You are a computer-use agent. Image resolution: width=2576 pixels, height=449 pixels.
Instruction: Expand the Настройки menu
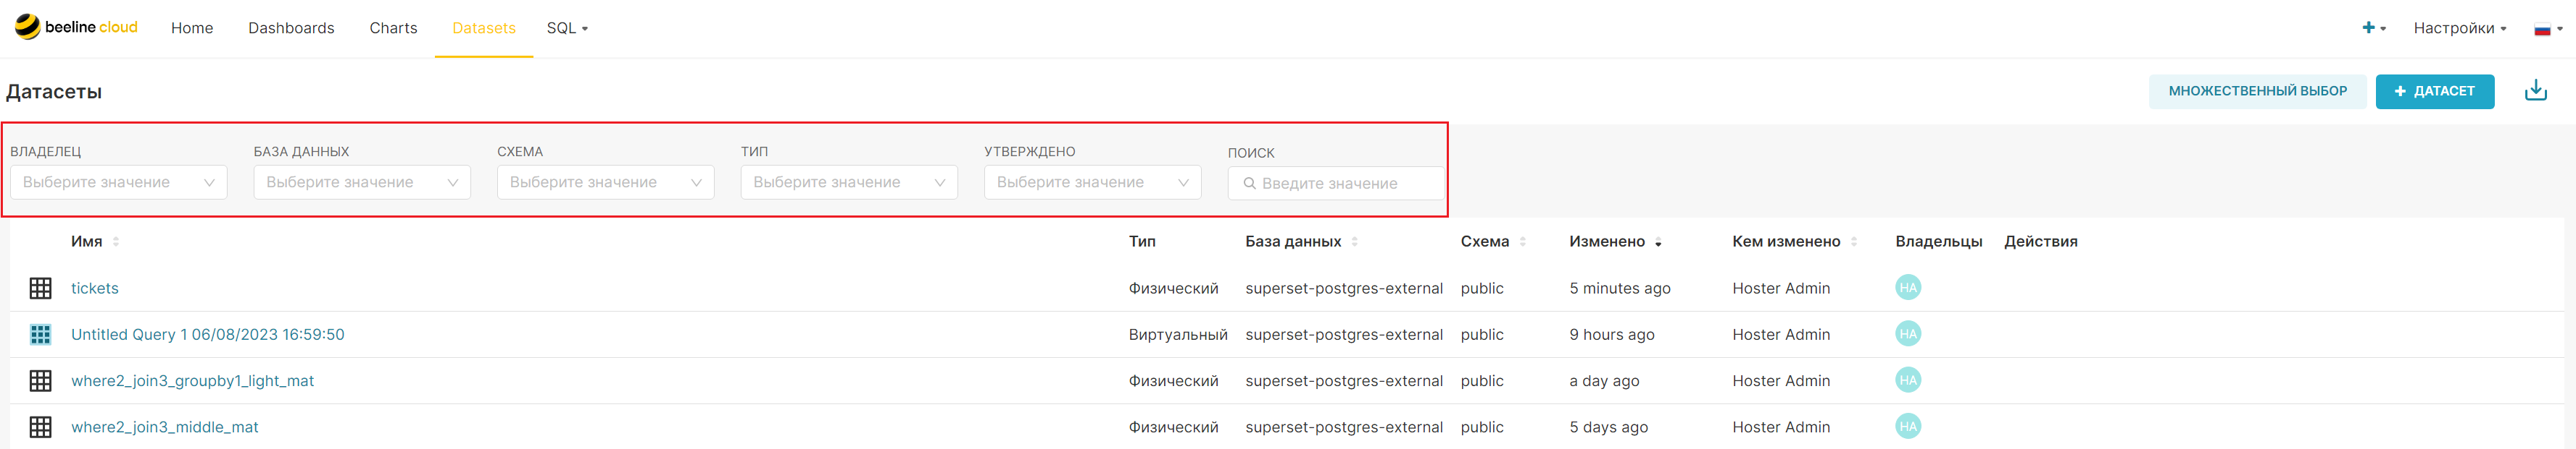(2459, 28)
